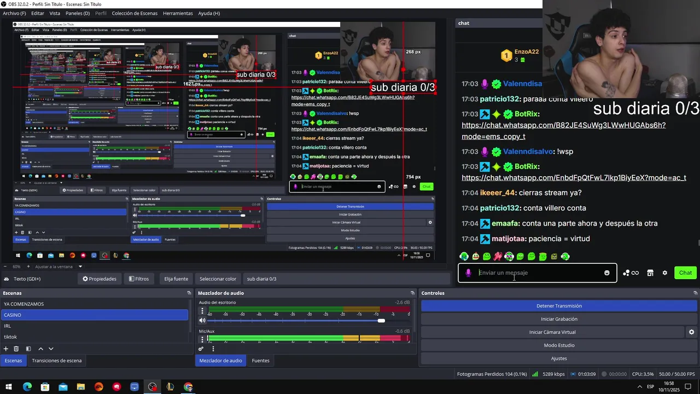Open Paneles menu

pyautogui.click(x=78, y=13)
